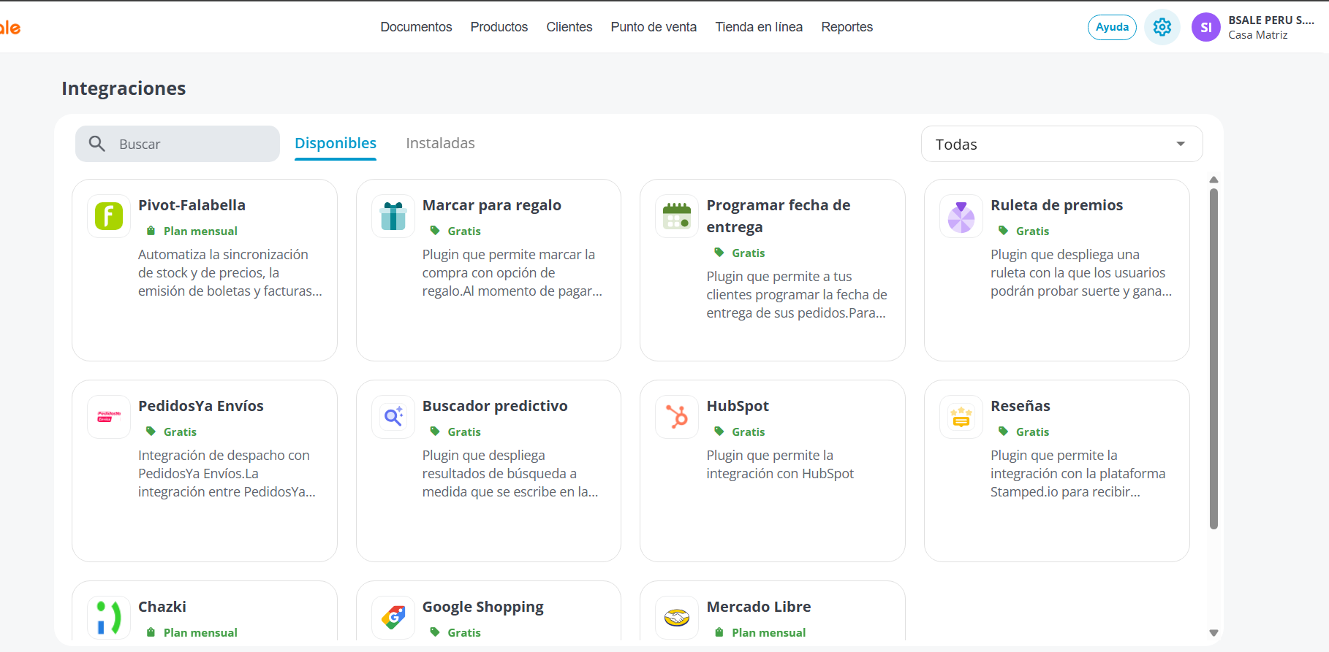Viewport: 1329px width, 652px height.
Task: Click Ruleta de premios Gratis tag icon
Action: [1003, 231]
